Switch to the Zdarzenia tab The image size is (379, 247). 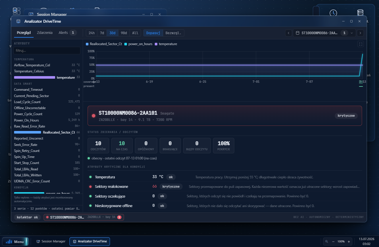click(x=45, y=33)
